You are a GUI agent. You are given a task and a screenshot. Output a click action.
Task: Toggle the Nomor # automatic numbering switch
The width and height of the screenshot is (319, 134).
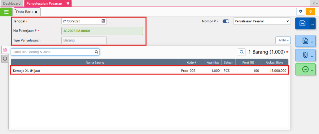(226, 21)
